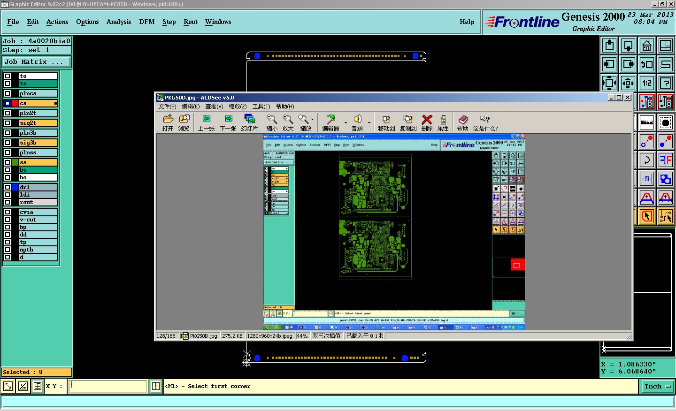This screenshot has width=676, height=411.
Task: Select the mirror F tool icon
Action: (x=666, y=160)
